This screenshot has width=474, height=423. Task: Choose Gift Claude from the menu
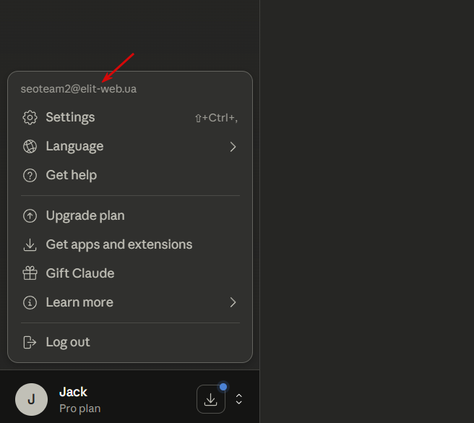(x=80, y=274)
